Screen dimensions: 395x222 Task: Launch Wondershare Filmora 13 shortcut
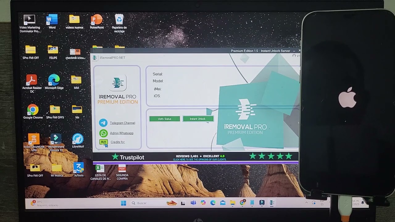click(x=56, y=142)
